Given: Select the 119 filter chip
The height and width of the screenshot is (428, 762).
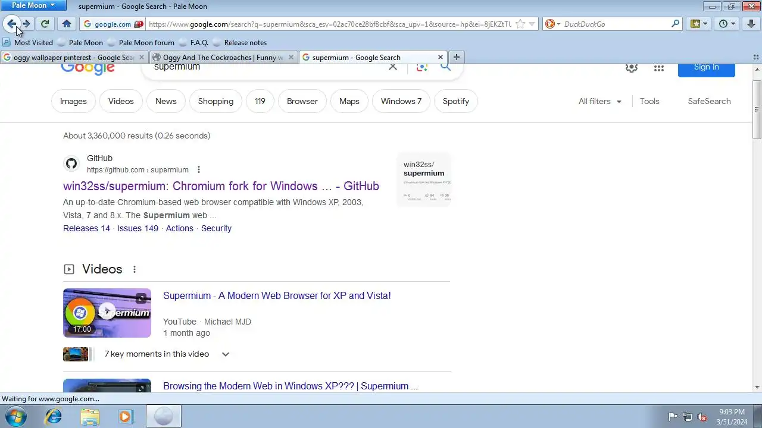Looking at the screenshot, I should [x=260, y=101].
